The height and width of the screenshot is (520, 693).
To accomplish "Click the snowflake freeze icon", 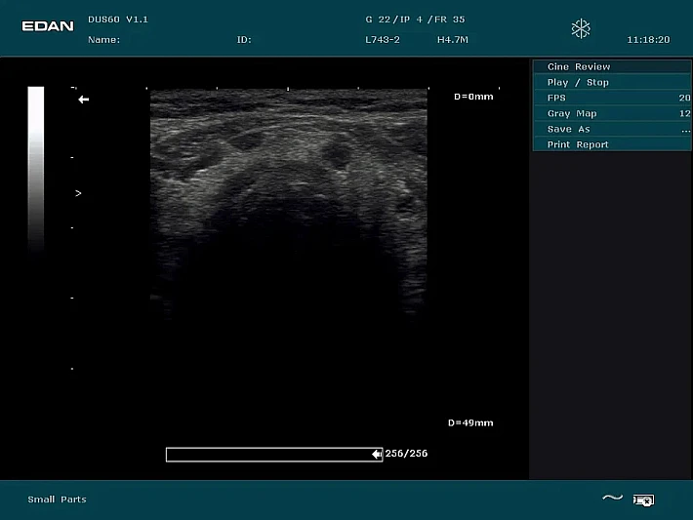I will pyautogui.click(x=581, y=29).
